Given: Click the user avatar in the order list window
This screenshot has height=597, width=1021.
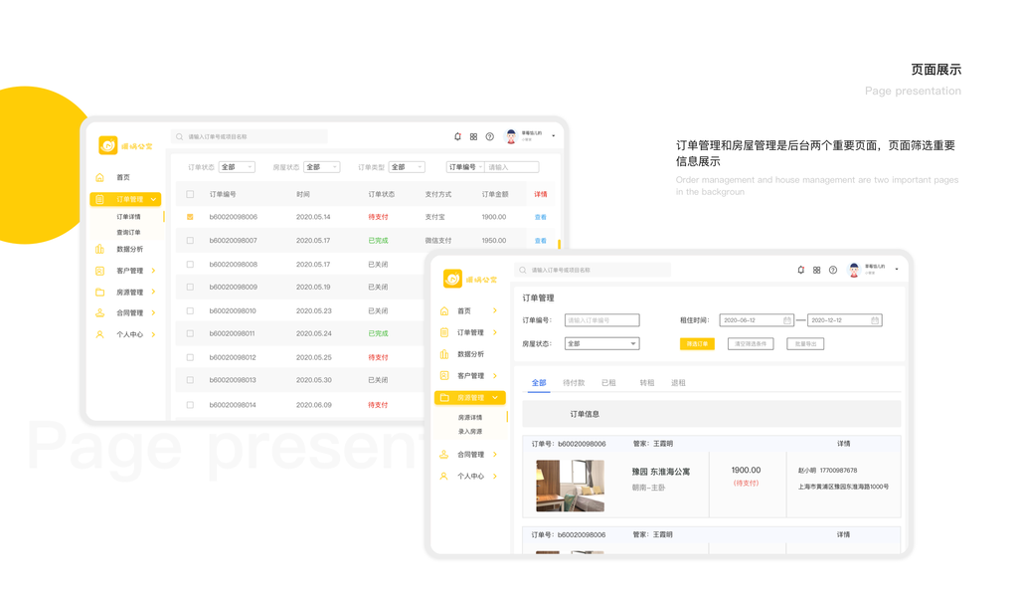Looking at the screenshot, I should click(x=511, y=135).
